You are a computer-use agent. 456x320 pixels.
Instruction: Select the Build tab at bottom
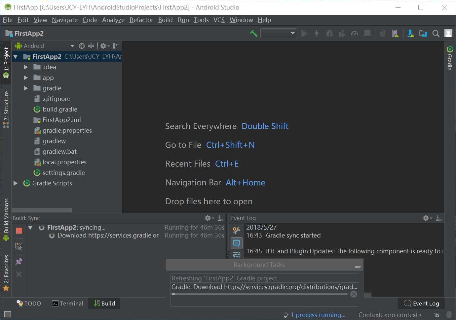(x=104, y=304)
